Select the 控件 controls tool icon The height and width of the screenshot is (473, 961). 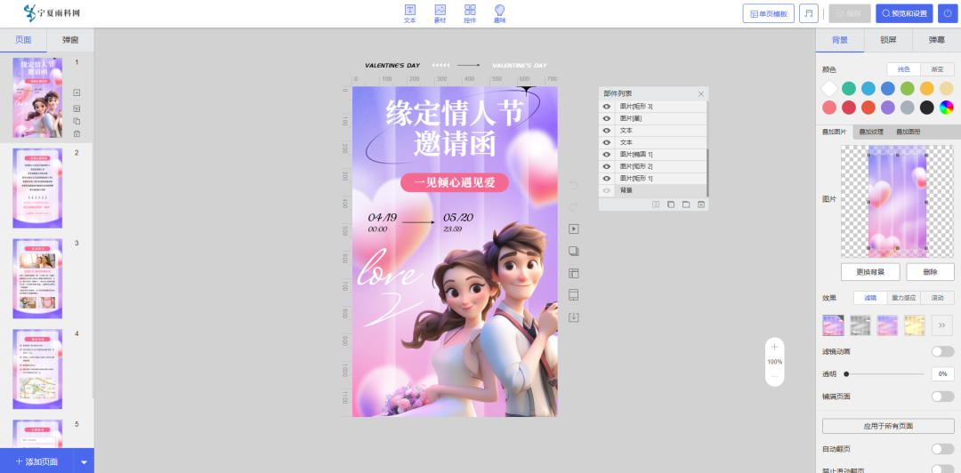pos(470,13)
